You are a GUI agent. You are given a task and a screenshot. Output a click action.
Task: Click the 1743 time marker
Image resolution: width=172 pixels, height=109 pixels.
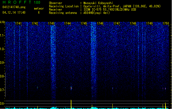51,23
